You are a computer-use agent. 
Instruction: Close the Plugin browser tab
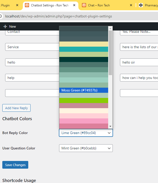pos(17,5)
